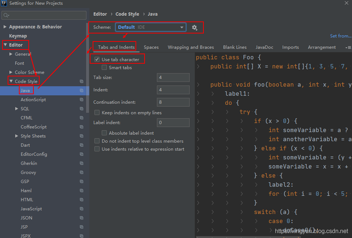Click the search magnifier icon in settings
Viewport: 352px width, 238px height.
pyautogui.click(x=7, y=15)
